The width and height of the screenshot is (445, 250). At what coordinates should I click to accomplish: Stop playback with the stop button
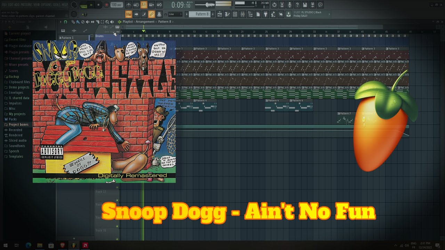pos(98,5)
